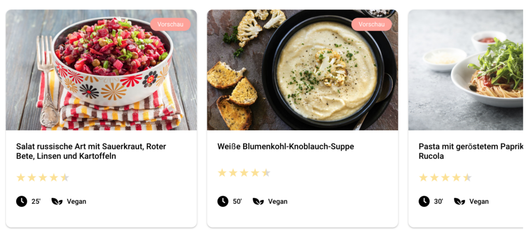The width and height of the screenshot is (531, 236).
Task: Click the vegan leaf icon on the pasta card
Action: 459,201
